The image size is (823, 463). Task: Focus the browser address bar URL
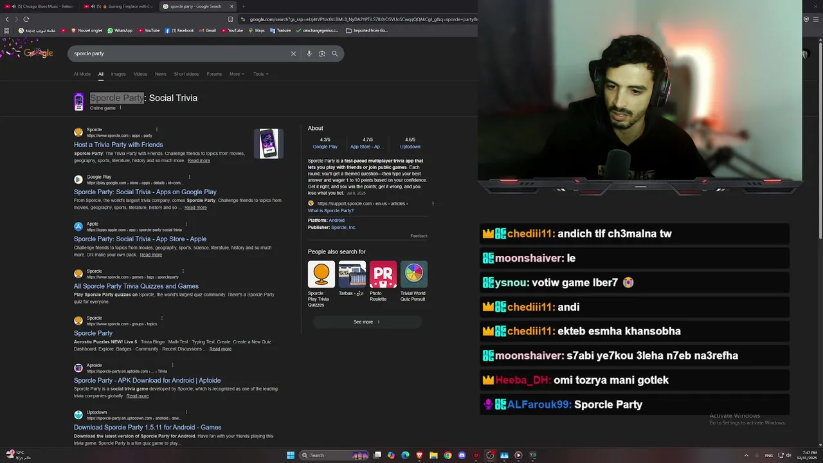point(363,19)
